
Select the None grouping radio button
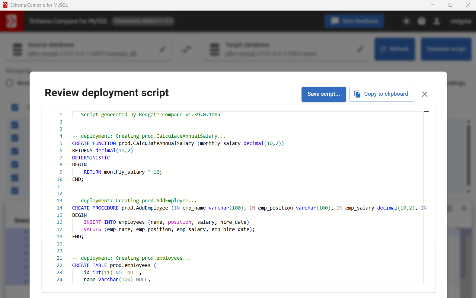(x=10, y=83)
